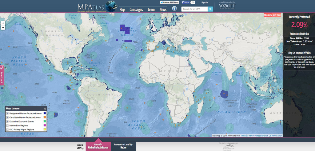Screen dimensions: 315x151
Task: Click the Search for an MPA field
Action: (194, 9)
